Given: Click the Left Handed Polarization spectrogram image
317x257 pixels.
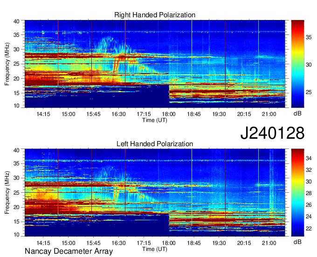Looking at the screenshot, I should pos(155,193).
